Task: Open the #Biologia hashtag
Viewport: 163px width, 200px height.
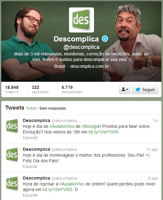Action: coord(90,126)
